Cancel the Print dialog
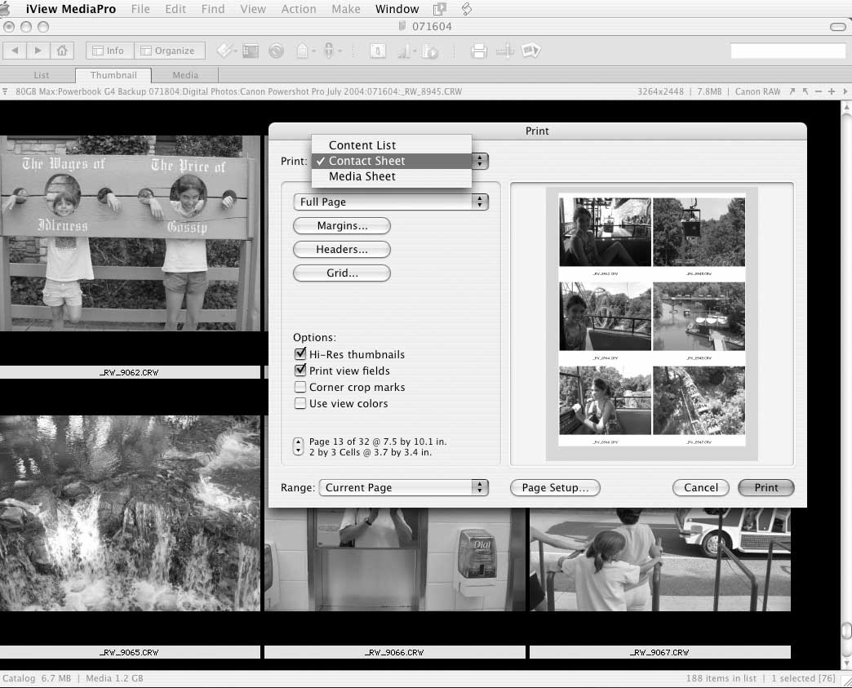The width and height of the screenshot is (852, 688). pyautogui.click(x=701, y=487)
